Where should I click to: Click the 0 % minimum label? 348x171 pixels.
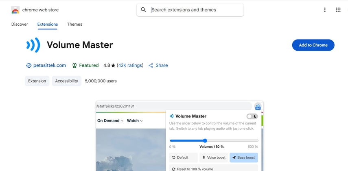[x=172, y=147]
